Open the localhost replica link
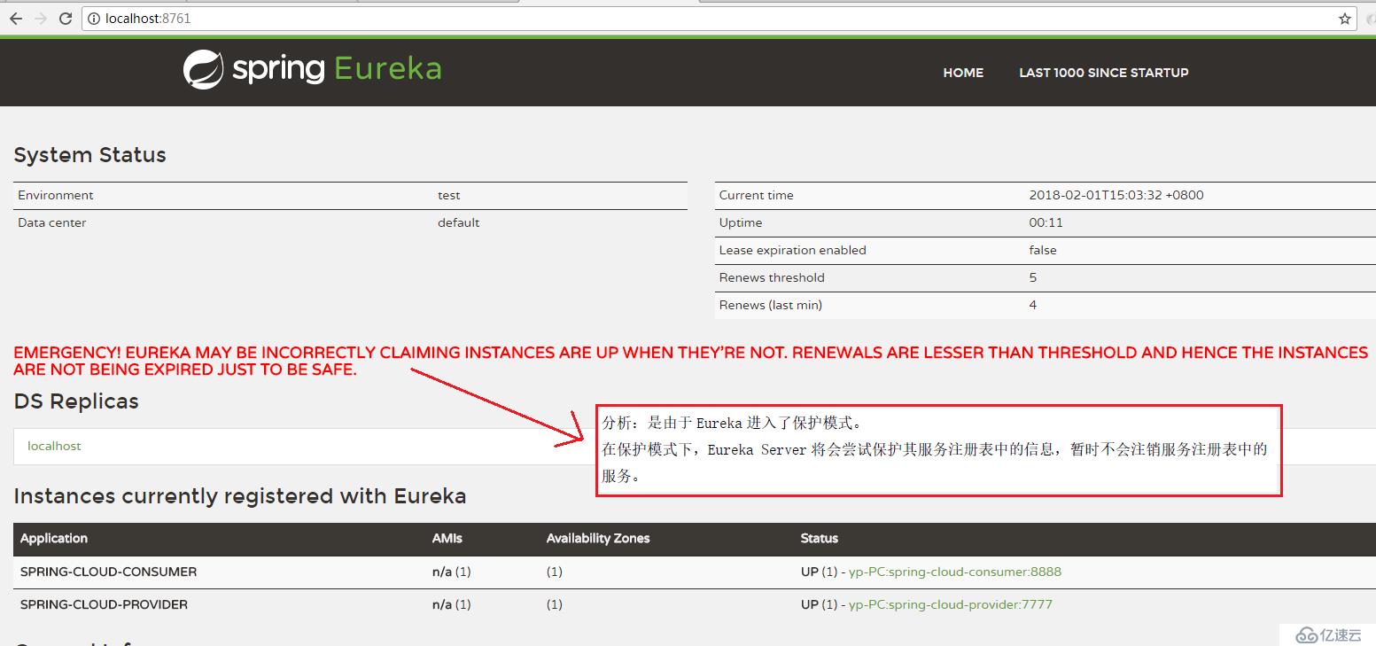Image resolution: width=1376 pixels, height=646 pixels. coord(54,446)
